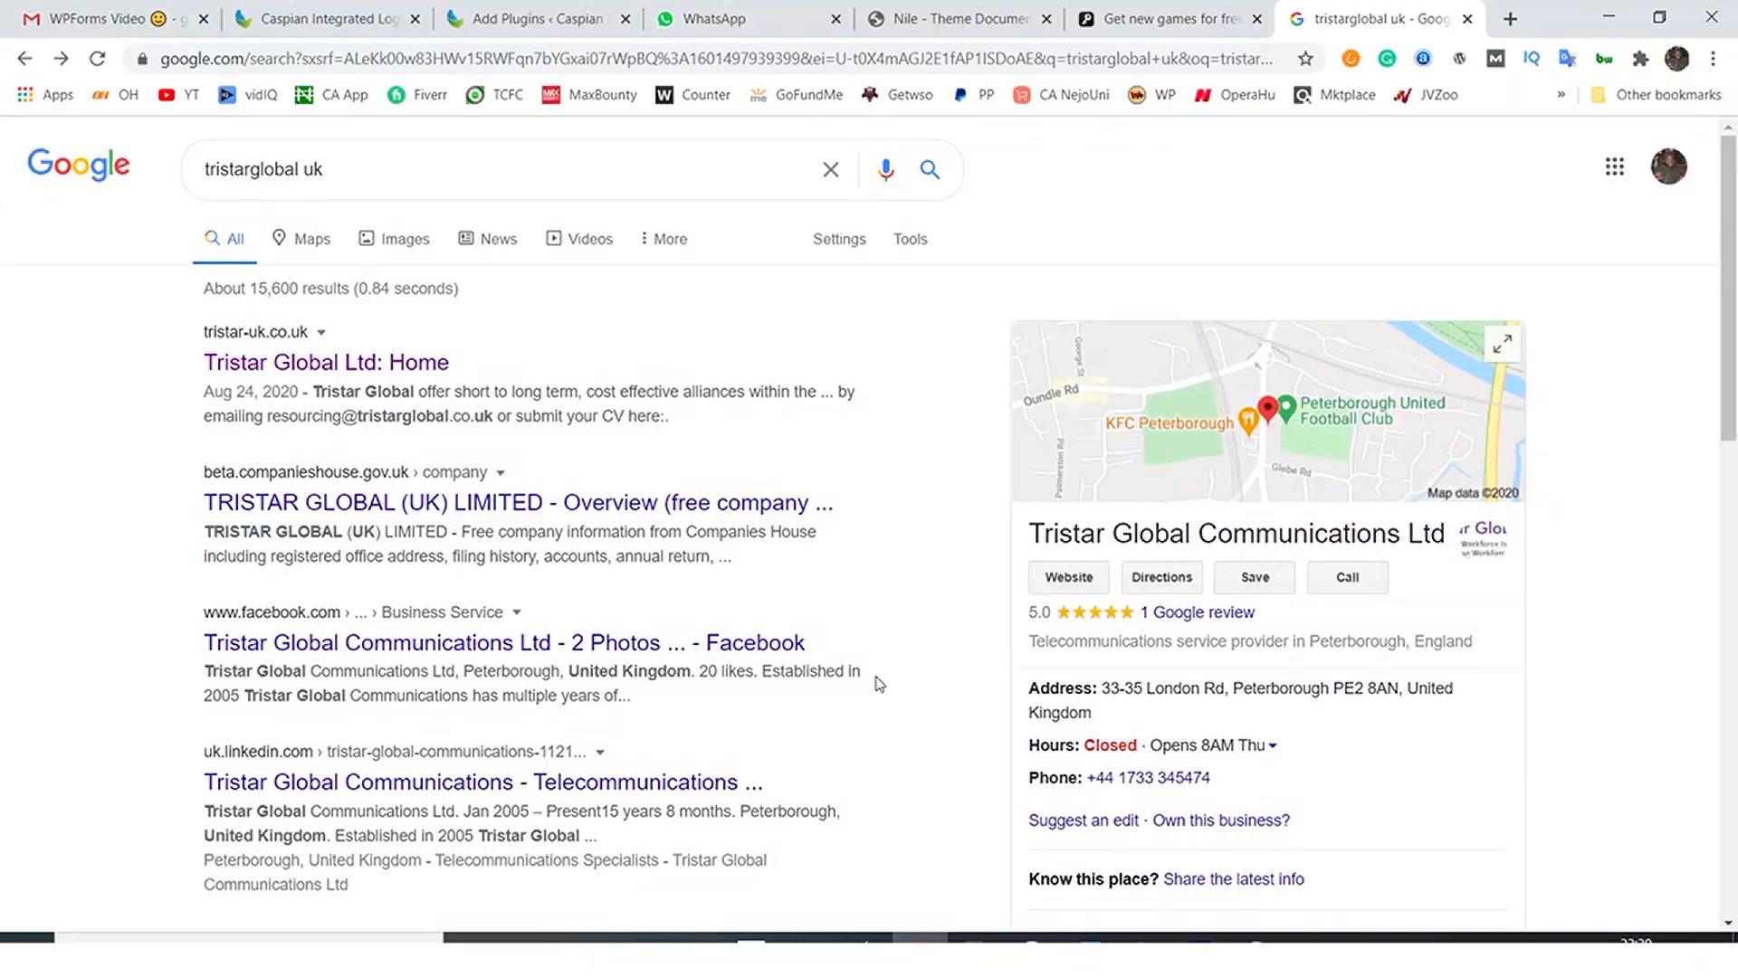Screen dimensions: 1738x977
Task: Click the Save button for business
Action: pyautogui.click(x=1255, y=578)
